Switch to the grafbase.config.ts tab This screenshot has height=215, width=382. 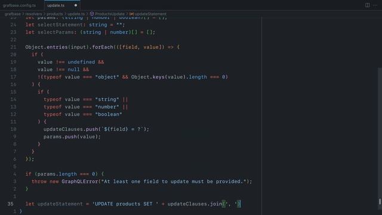pyautogui.click(x=20, y=5)
